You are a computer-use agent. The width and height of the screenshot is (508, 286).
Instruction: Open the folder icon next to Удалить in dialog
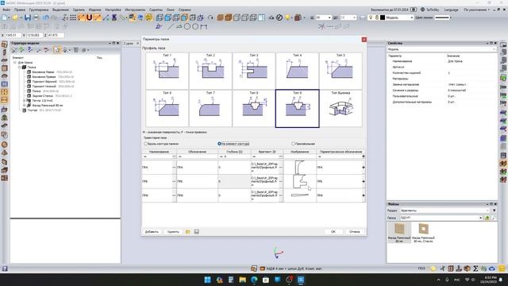[x=188, y=232]
